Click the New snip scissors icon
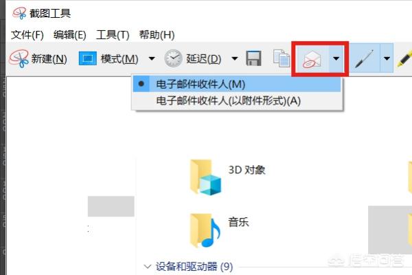Viewport: 412px width, 275px height. pos(19,58)
